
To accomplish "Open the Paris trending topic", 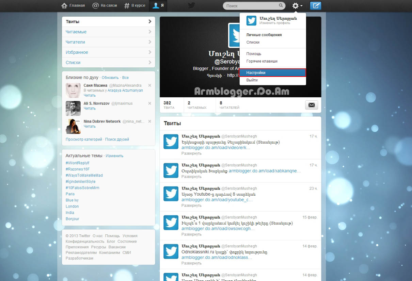I will pyautogui.click(x=70, y=194).
